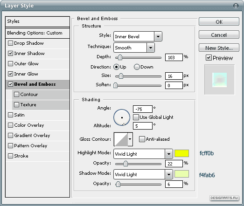Click the OK button
Viewport: 244px width, 206px height.
click(219, 21)
